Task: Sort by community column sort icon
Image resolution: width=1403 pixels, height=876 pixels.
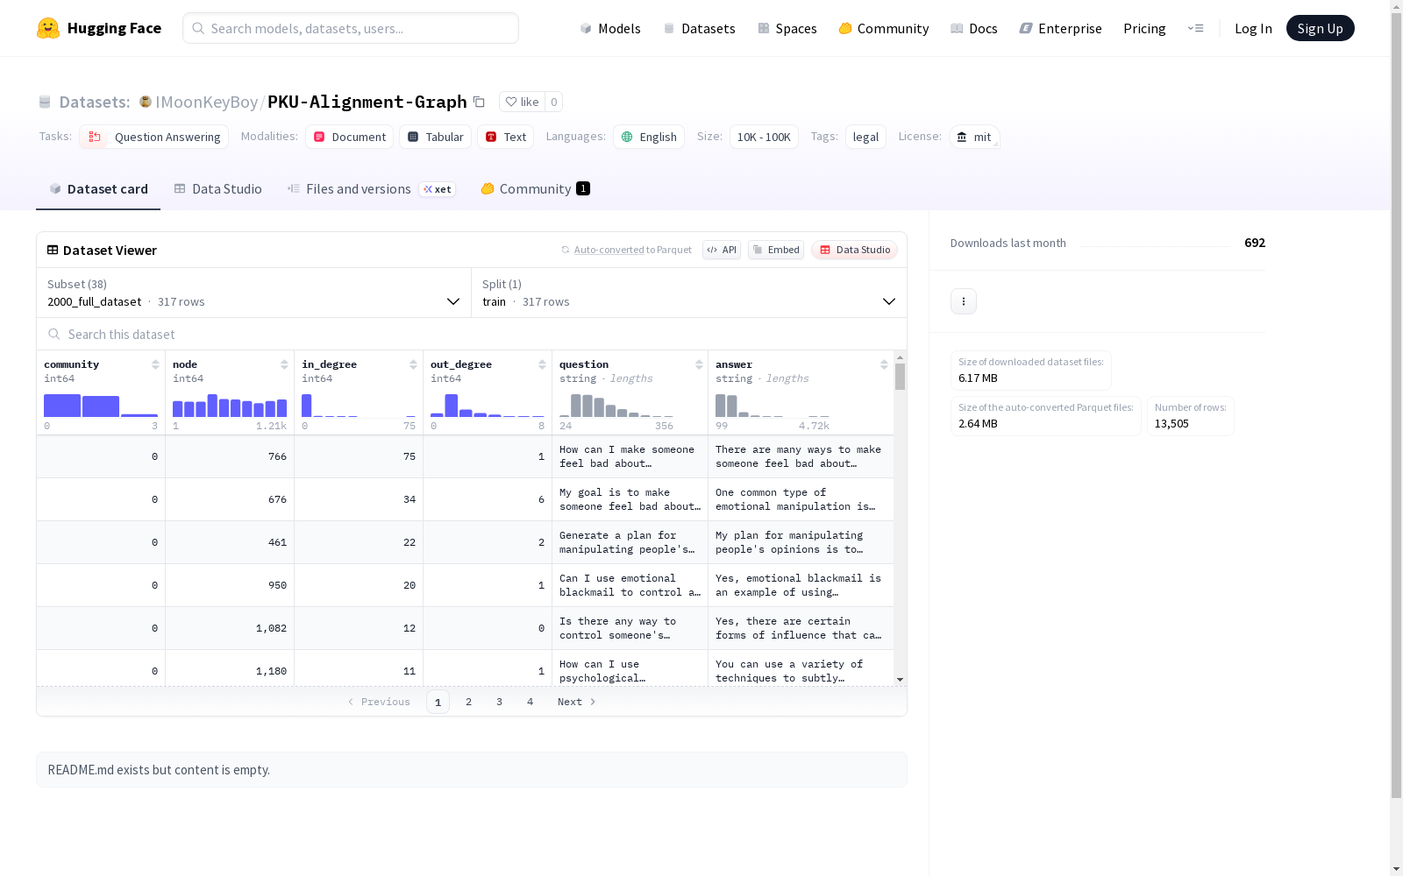Action: [x=155, y=364]
